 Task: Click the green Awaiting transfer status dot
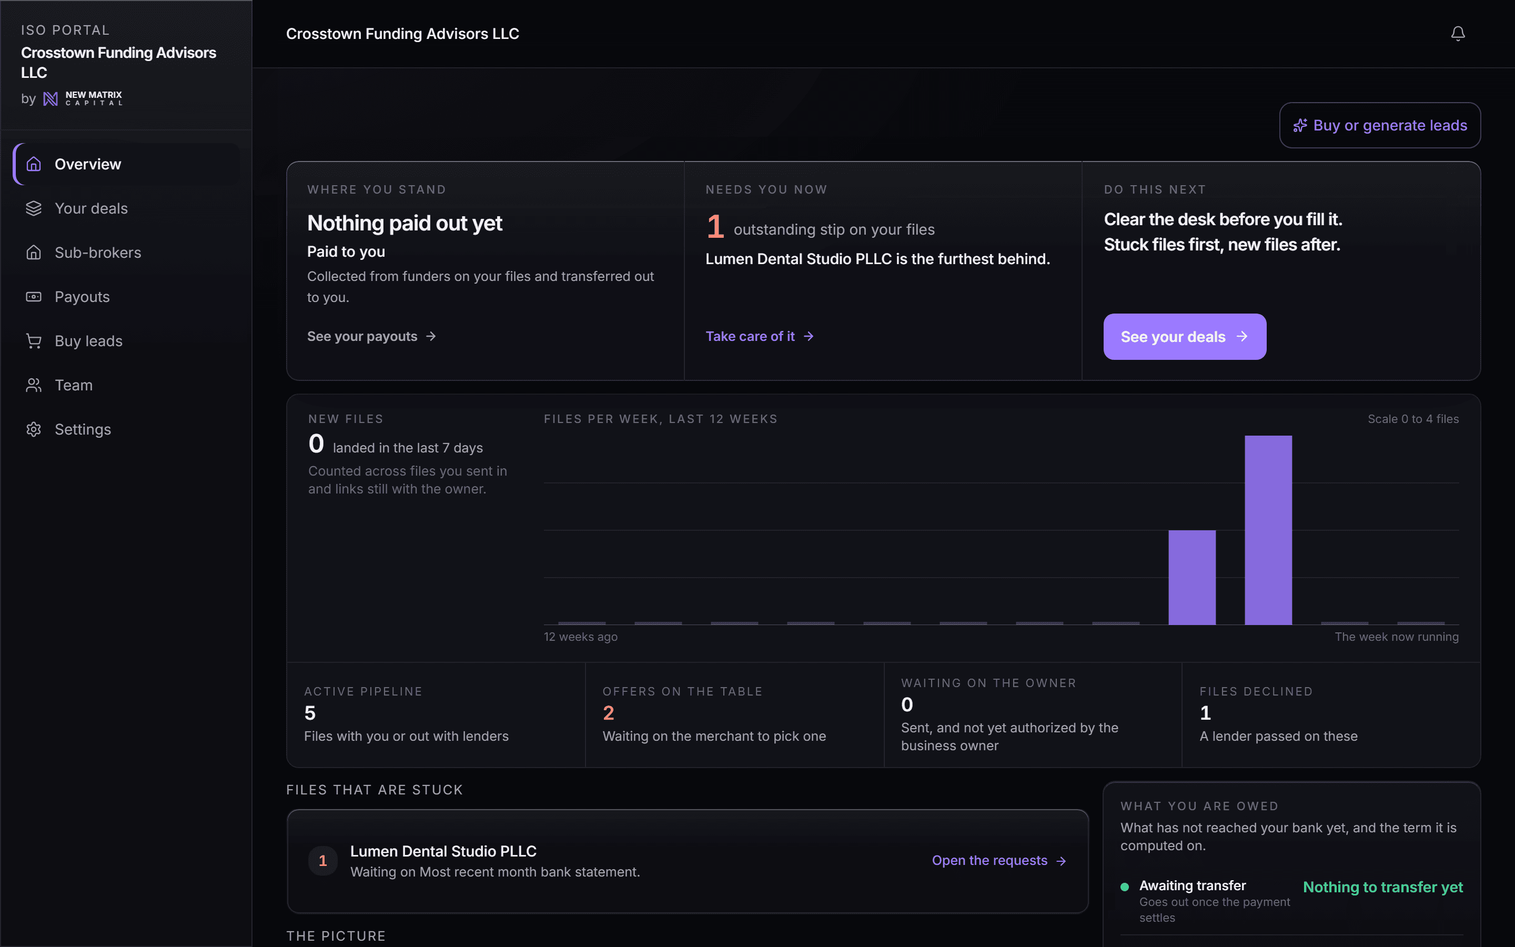pos(1124,887)
